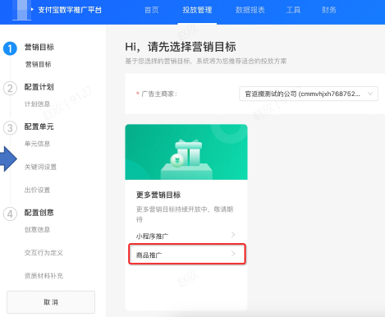Click 配置单元 step heading
Screen dimensions: 385x317
39,126
